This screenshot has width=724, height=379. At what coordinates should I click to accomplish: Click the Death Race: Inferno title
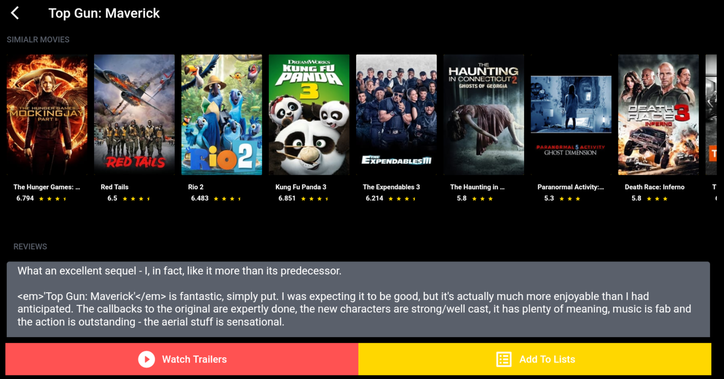point(654,187)
